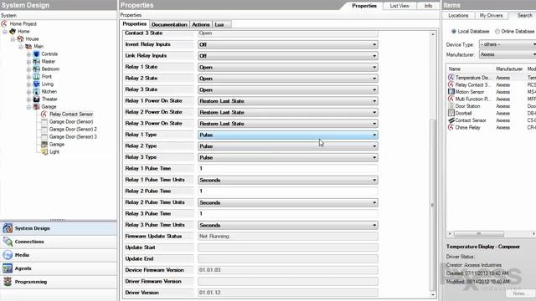The width and height of the screenshot is (536, 301).
Task: Click the Main floor icon
Action: click(x=28, y=46)
